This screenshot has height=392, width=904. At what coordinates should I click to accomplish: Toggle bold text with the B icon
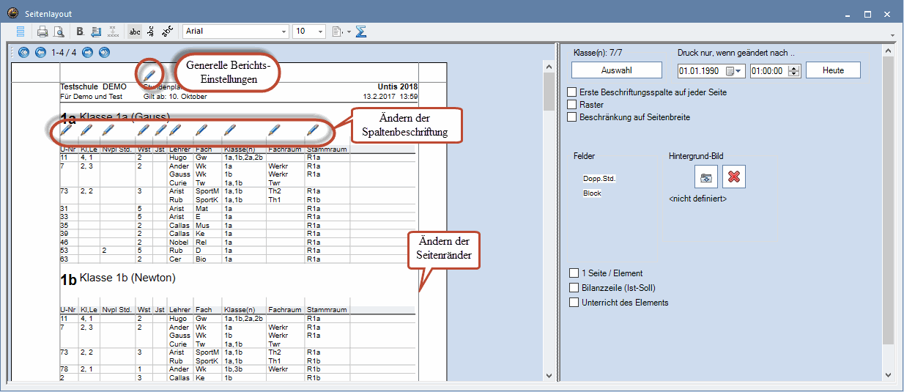pos(80,32)
